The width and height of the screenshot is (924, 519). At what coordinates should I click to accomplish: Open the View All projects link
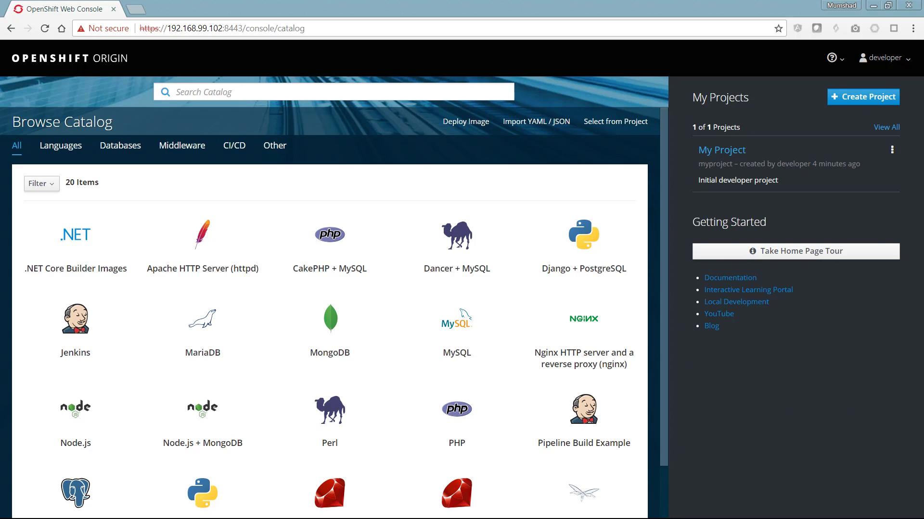point(886,127)
